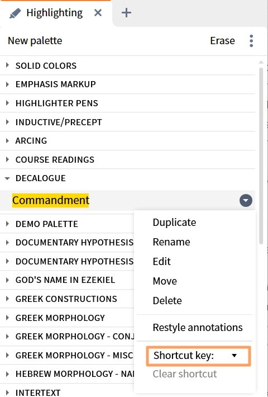This screenshot has height=397, width=268.
Task: Open a new tab with plus icon
Action: (126, 13)
